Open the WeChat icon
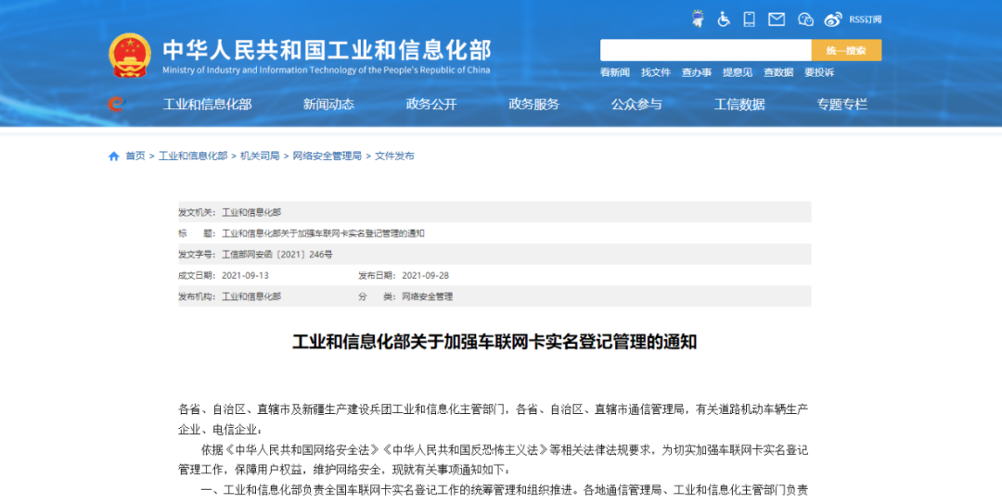Screen dimensions: 1002x503 click(x=805, y=19)
